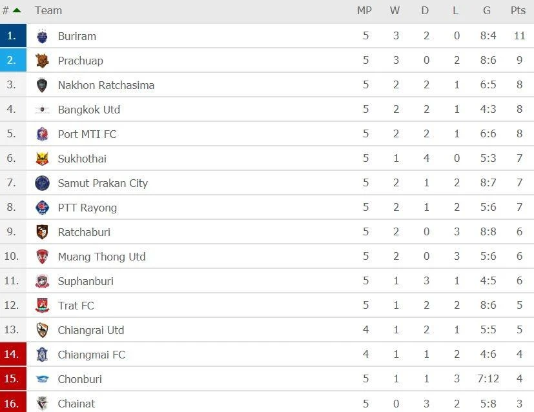
Task: Click the Samut Prakan City logo
Action: [41, 183]
